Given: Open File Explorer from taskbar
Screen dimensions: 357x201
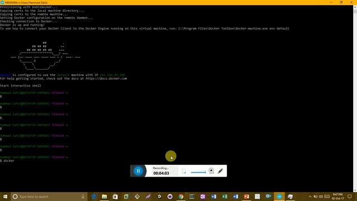Looking at the screenshot, I should point(104,197).
